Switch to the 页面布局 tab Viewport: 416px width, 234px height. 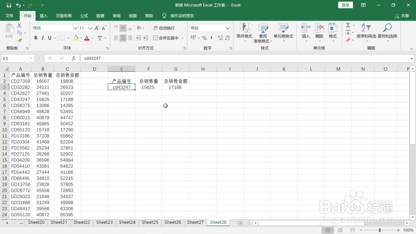(x=64, y=16)
